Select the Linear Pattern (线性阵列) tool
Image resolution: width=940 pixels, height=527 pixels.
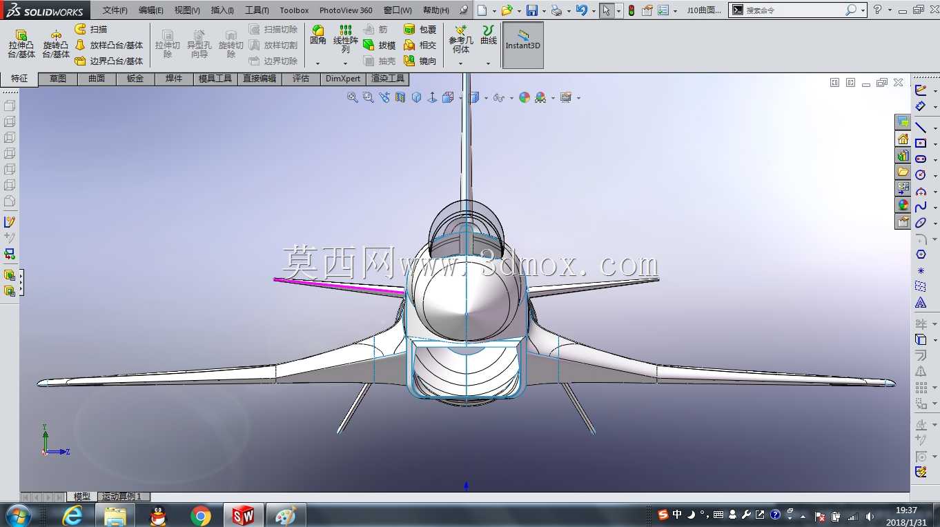click(x=346, y=39)
